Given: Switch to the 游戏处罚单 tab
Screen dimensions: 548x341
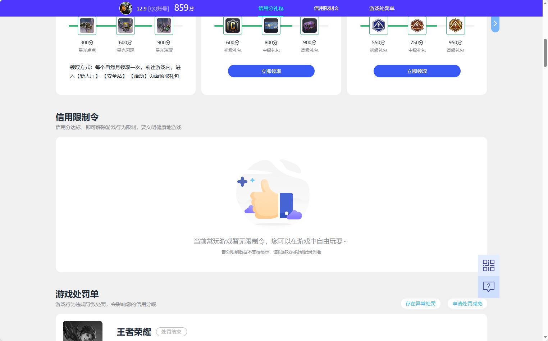Looking at the screenshot, I should (381, 8).
